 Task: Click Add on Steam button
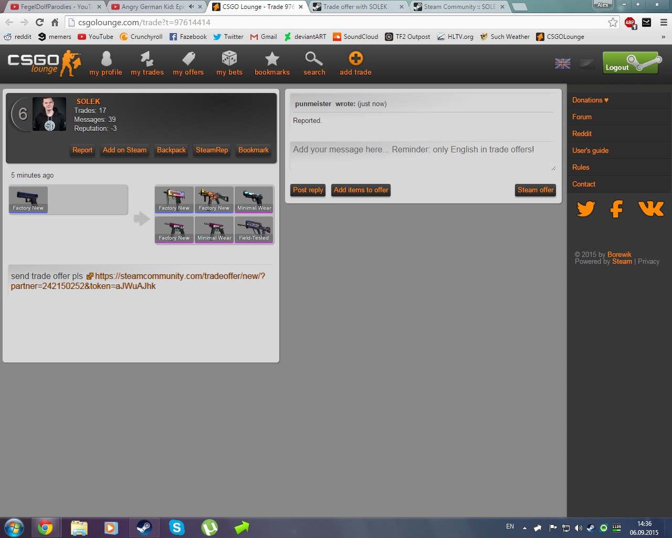click(124, 150)
